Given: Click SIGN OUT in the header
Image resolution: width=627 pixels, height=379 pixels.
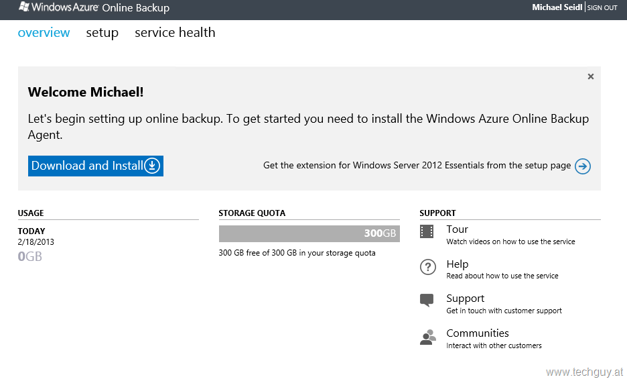Looking at the screenshot, I should tap(602, 7).
